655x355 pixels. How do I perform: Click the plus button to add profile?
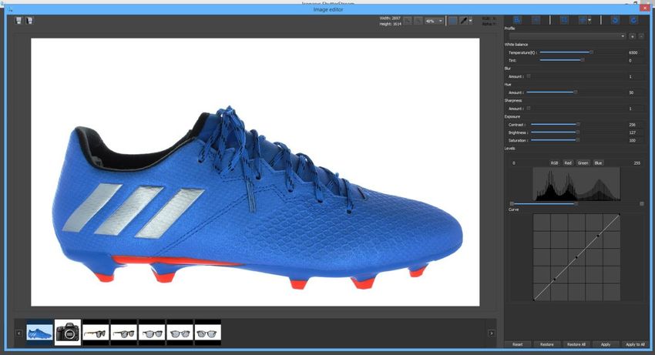click(x=633, y=36)
